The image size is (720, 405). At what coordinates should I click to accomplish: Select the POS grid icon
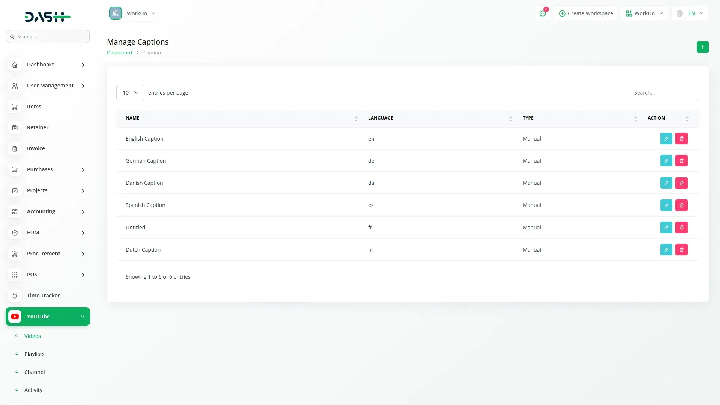[15, 274]
